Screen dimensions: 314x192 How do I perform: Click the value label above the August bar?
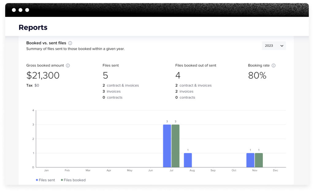click(x=188, y=150)
